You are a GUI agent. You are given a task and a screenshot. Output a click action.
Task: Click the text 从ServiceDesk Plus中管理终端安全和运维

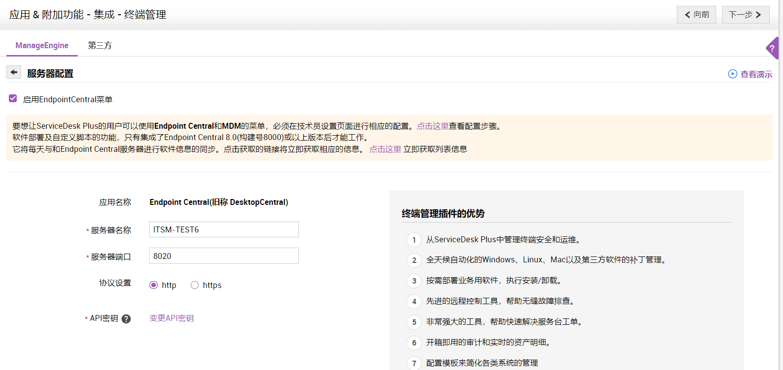pyautogui.click(x=504, y=240)
